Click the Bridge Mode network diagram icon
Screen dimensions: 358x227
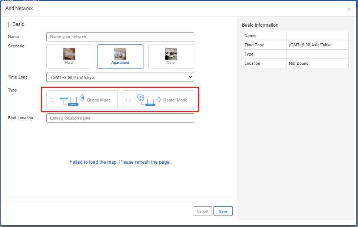tap(72, 100)
